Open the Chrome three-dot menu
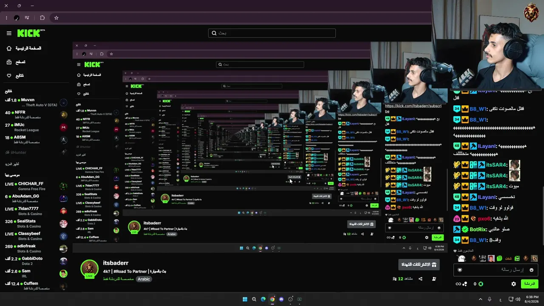The width and height of the screenshot is (544, 306). coord(6,18)
